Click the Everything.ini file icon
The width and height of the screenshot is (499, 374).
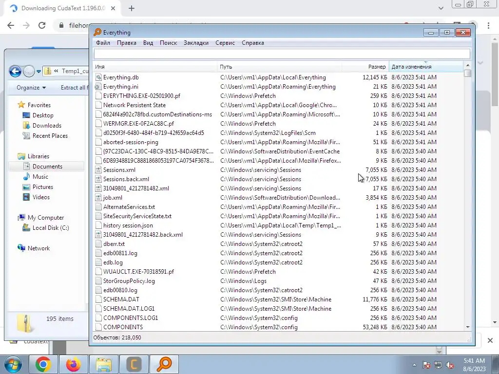(98, 87)
